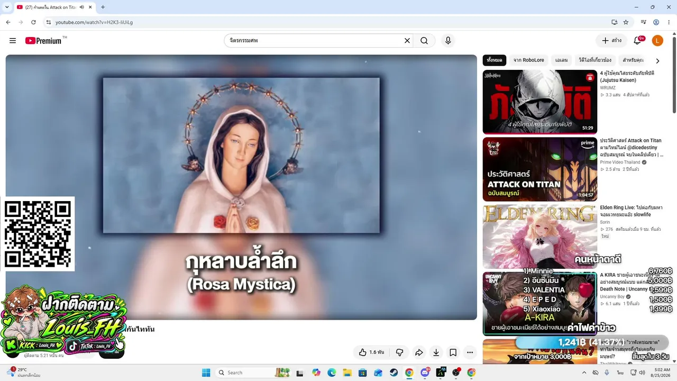Open the taskbar microphone indicator
This screenshot has height=381, width=677.
click(607, 373)
